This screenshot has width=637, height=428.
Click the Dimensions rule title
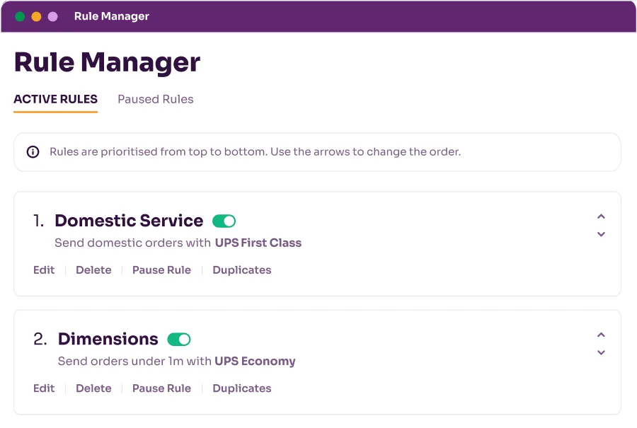pyautogui.click(x=108, y=339)
